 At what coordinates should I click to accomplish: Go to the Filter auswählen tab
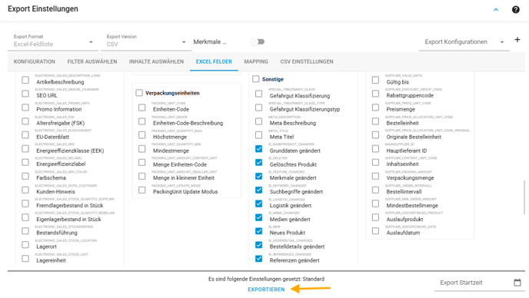click(92, 61)
